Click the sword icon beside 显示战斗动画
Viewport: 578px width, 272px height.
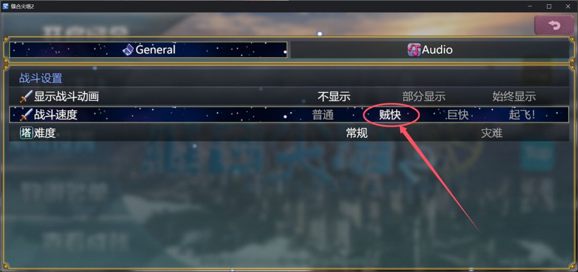click(26, 97)
